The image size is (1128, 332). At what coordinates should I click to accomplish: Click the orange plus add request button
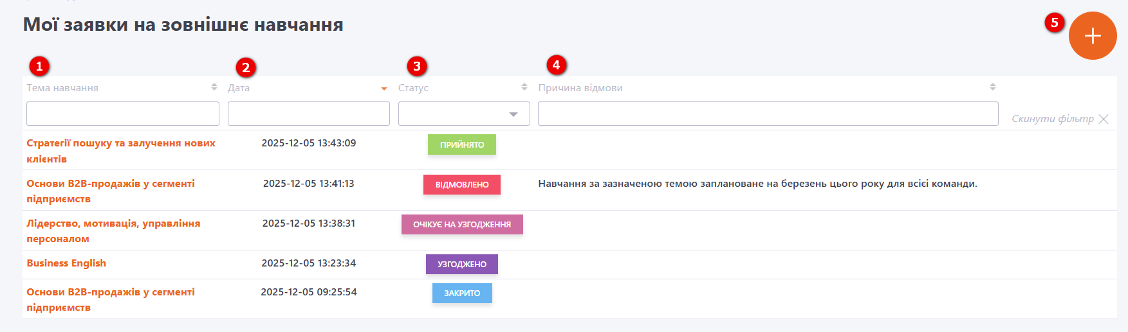click(x=1092, y=36)
